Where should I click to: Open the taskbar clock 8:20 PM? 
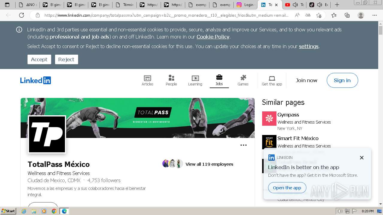(367, 211)
